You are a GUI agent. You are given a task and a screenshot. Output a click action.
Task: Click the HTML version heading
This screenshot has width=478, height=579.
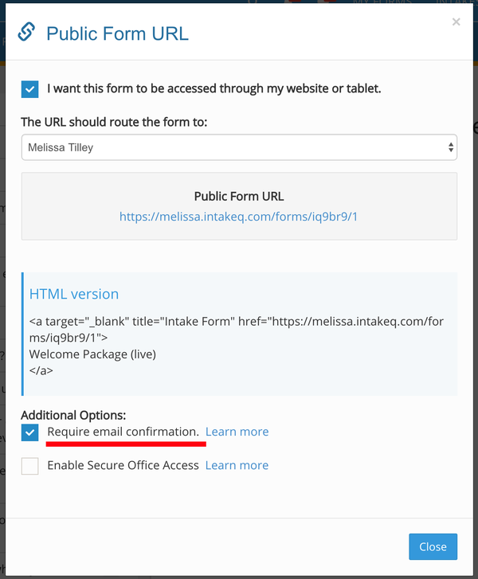pos(74,294)
